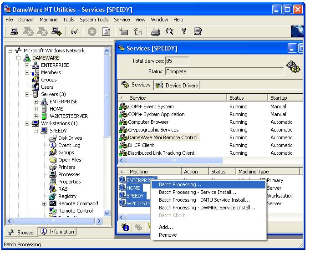Click the refresh page toolbar icon
Screen dimensions: 310x254
click(106, 31)
